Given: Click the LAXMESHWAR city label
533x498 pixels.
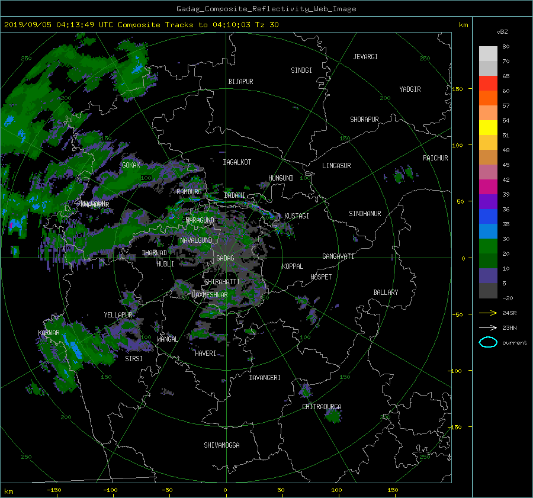Looking at the screenshot, I should point(210,295).
